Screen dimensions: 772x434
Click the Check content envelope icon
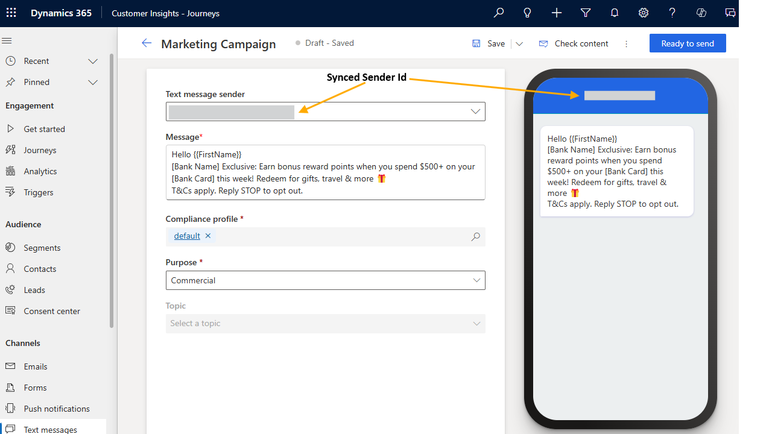coord(543,43)
